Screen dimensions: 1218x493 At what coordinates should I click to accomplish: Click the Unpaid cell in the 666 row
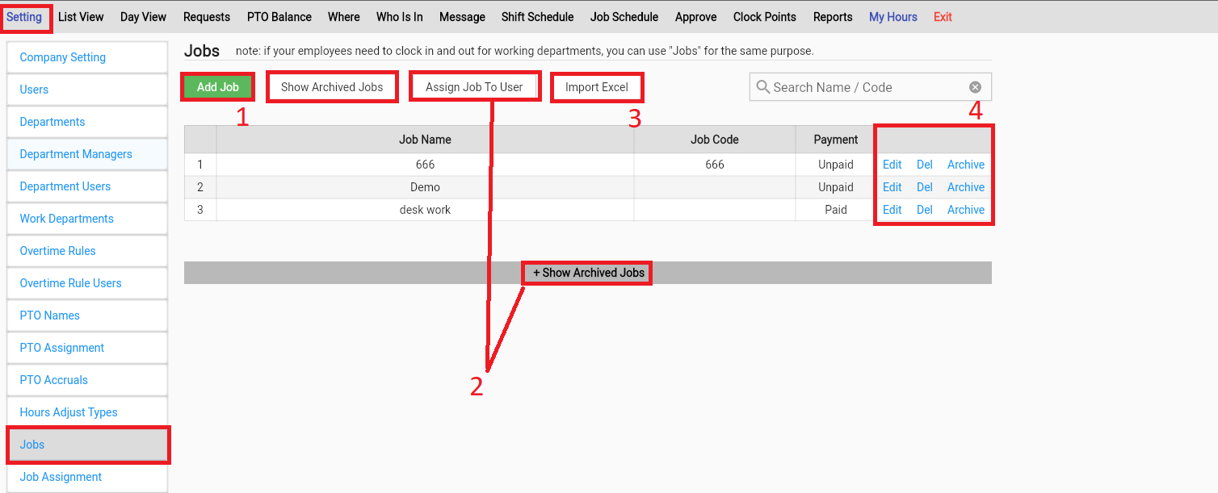(836, 165)
